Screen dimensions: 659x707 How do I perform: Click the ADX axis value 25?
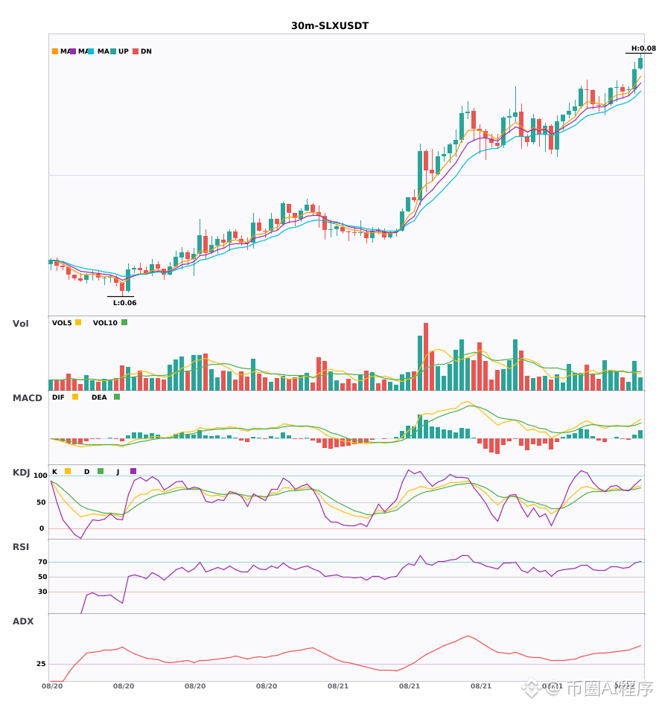tap(41, 664)
